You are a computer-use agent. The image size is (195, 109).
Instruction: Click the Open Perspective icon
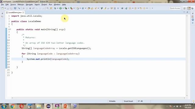click(x=184, y=8)
